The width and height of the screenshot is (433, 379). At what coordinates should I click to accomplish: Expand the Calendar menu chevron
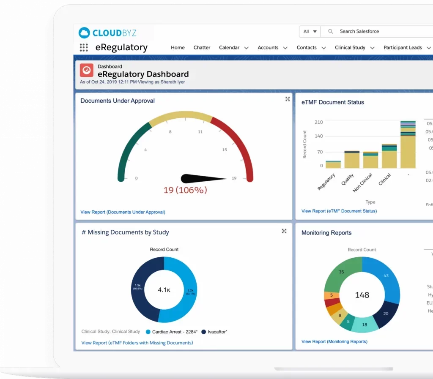tap(246, 48)
